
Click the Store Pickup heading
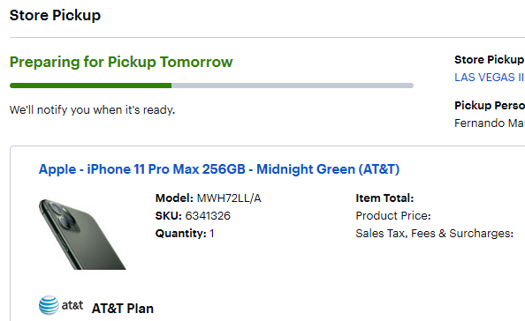point(55,15)
